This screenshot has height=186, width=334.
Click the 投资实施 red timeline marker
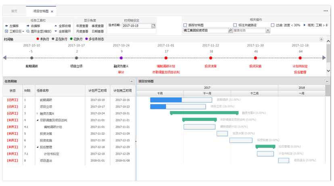(x=255, y=58)
